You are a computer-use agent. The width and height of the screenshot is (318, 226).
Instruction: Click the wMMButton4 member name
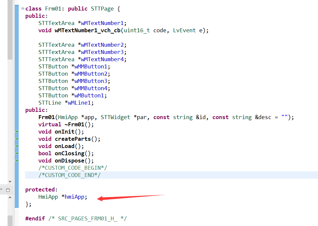(x=91, y=88)
